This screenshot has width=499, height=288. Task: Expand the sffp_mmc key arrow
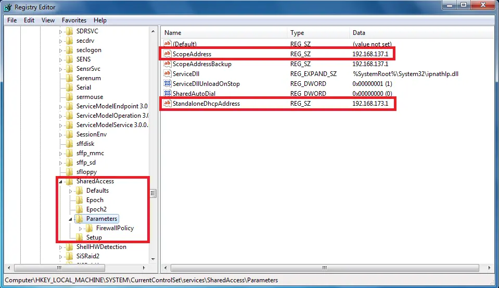click(x=60, y=154)
